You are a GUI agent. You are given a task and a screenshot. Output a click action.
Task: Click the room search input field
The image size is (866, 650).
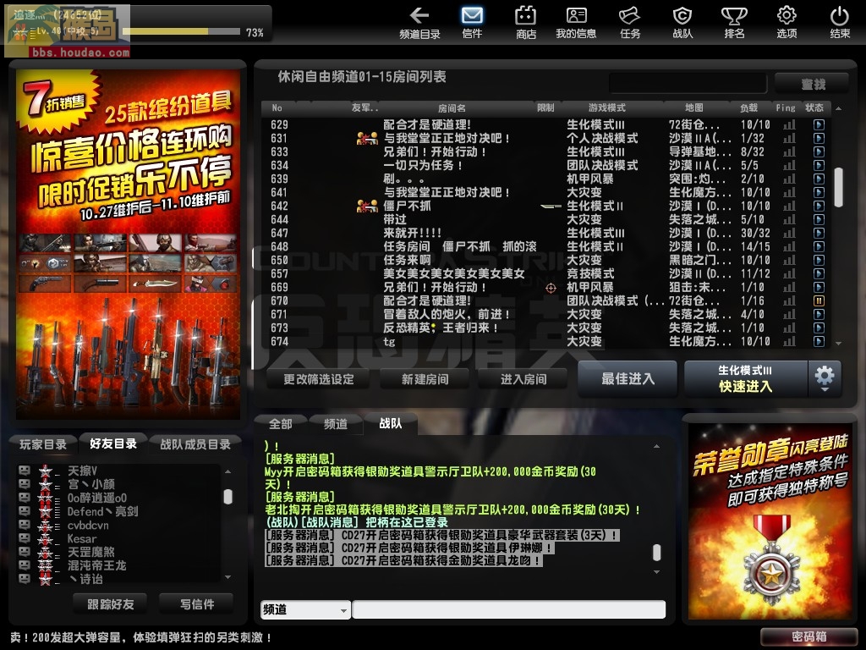(688, 84)
